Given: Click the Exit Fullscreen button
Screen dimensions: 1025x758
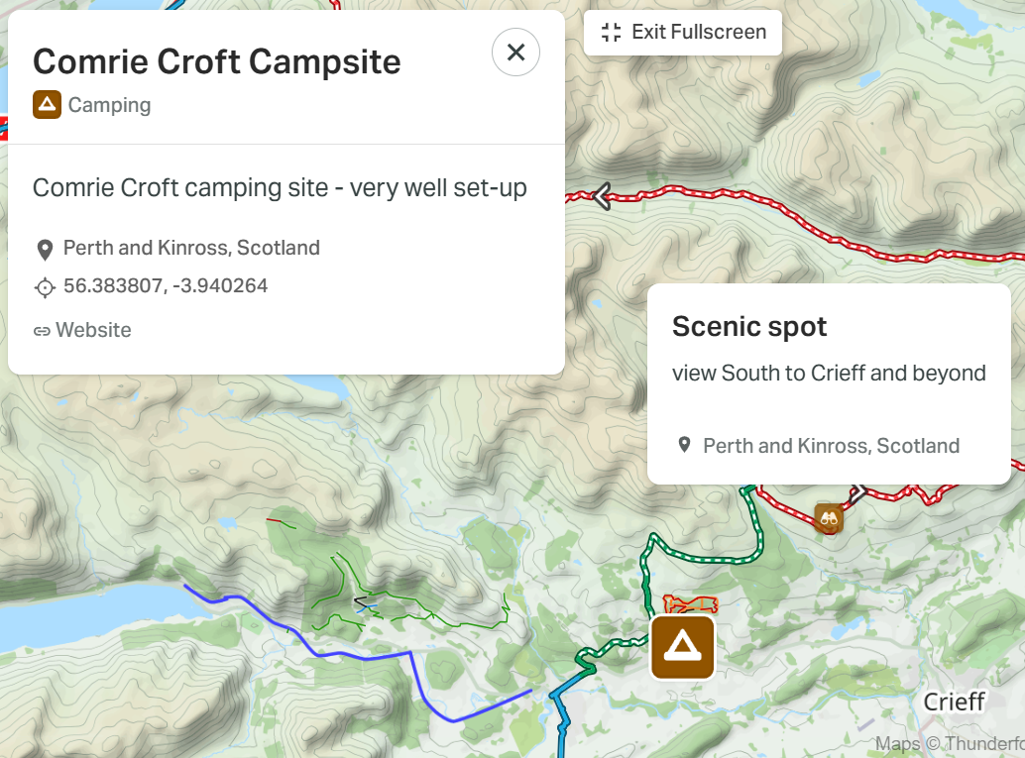Looking at the screenshot, I should pyautogui.click(x=682, y=32).
